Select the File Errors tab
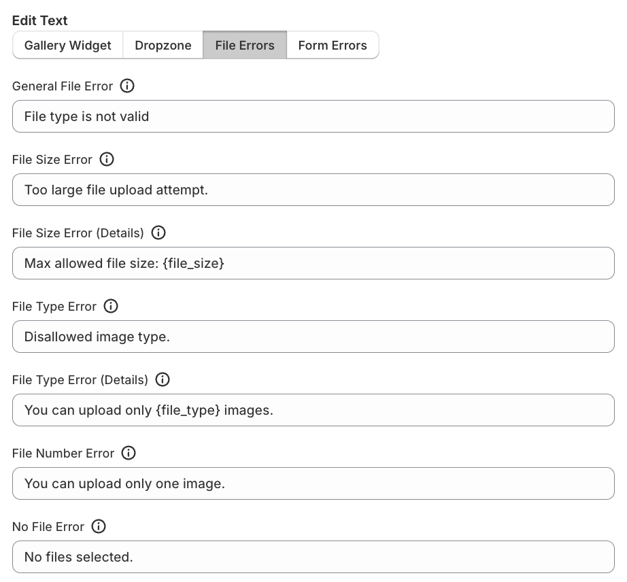Image resolution: width=627 pixels, height=582 pixels. click(x=245, y=46)
